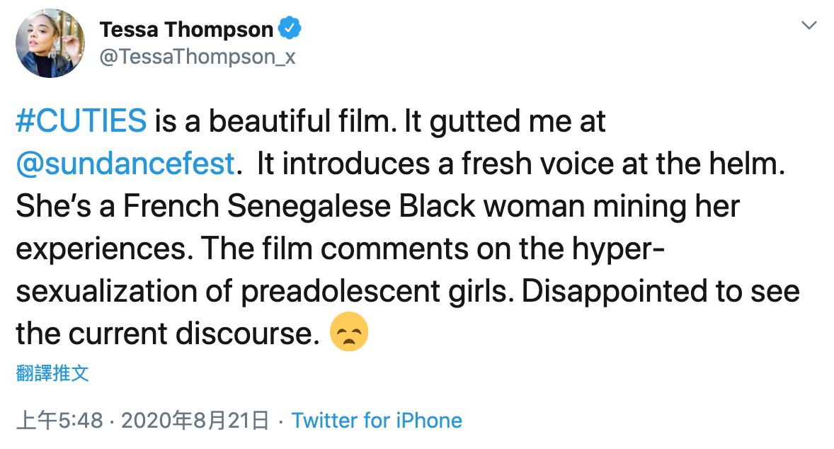Open the Tessa Thompson display name
The image size is (834, 449).
point(186,30)
